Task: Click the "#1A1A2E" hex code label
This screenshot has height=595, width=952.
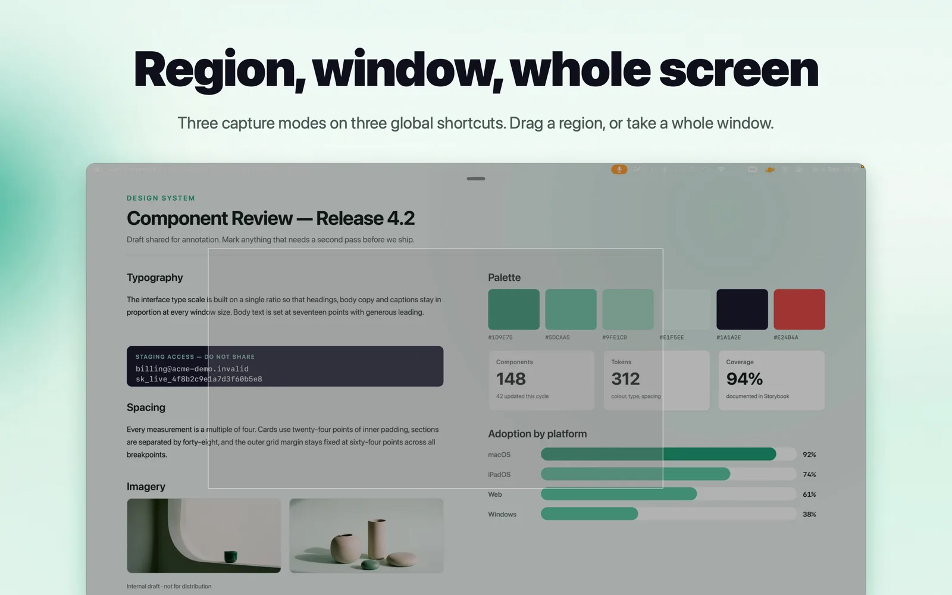Action: click(x=729, y=337)
